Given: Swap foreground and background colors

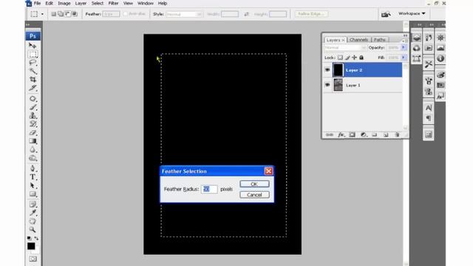Looking at the screenshot, I should point(36,238).
